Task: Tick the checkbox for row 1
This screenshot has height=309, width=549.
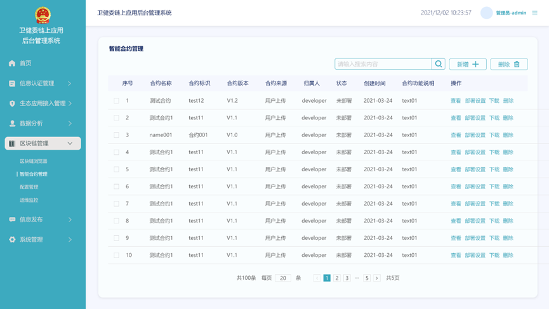Action: click(116, 101)
